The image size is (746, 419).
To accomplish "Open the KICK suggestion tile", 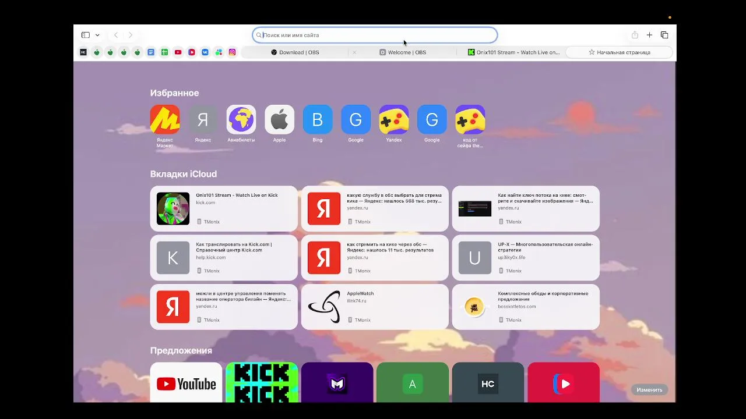I will coord(262,382).
